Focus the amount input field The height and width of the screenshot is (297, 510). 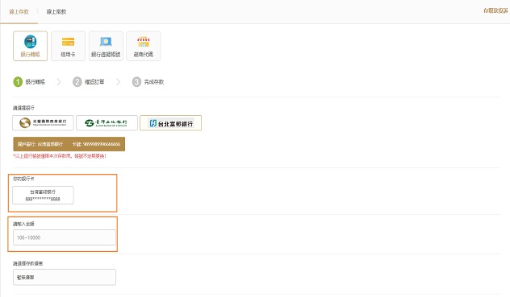65,237
